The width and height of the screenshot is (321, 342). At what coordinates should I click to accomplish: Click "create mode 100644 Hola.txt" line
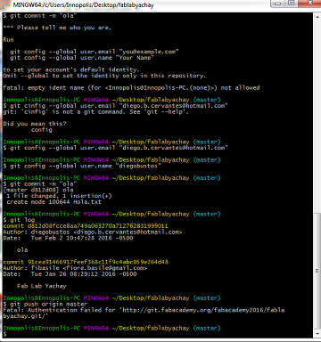pyautogui.click(x=53, y=202)
